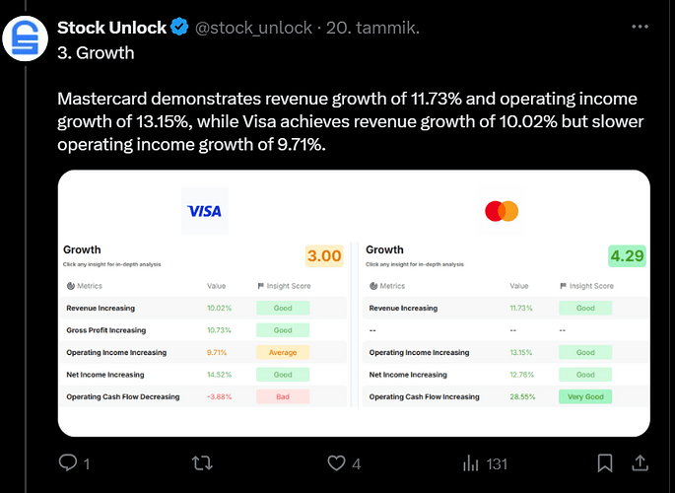This screenshot has height=493, width=675.
Task: Click the @stock_unlock handle
Action: click(253, 28)
